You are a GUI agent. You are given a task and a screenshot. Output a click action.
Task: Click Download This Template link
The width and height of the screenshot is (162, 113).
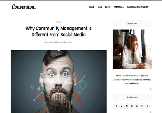[x=138, y=7]
